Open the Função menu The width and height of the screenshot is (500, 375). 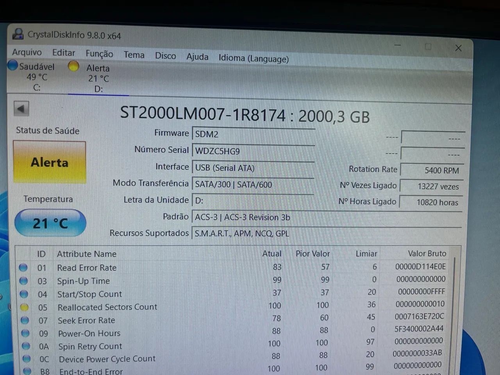[99, 54]
